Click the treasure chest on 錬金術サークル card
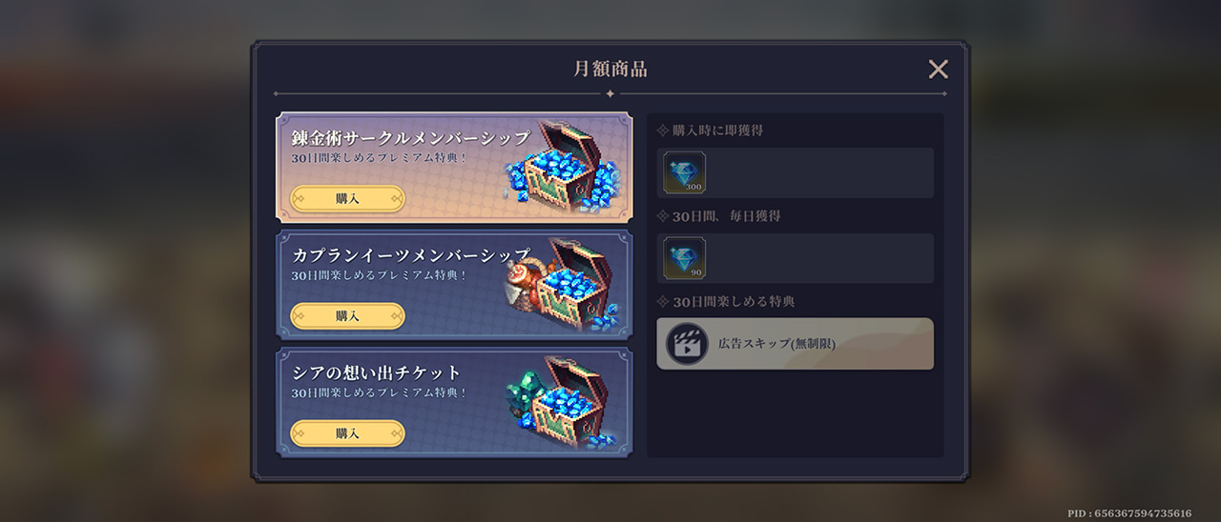Screen dimensions: 1221x522 point(564,165)
